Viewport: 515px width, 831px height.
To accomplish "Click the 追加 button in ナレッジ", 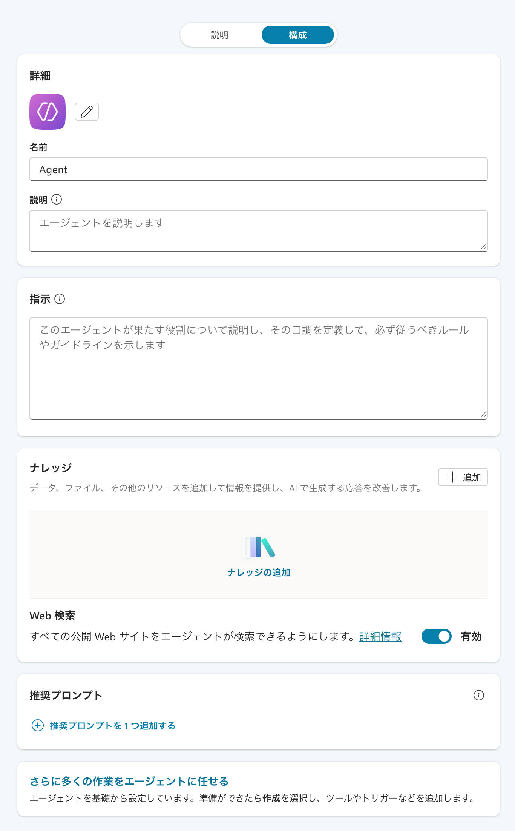I will tap(463, 477).
